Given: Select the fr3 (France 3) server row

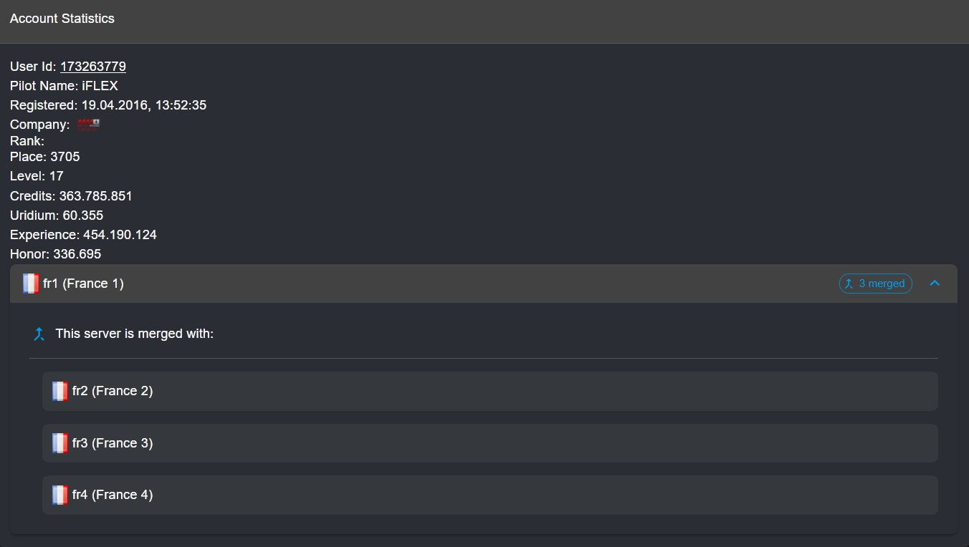Looking at the screenshot, I should coord(490,443).
